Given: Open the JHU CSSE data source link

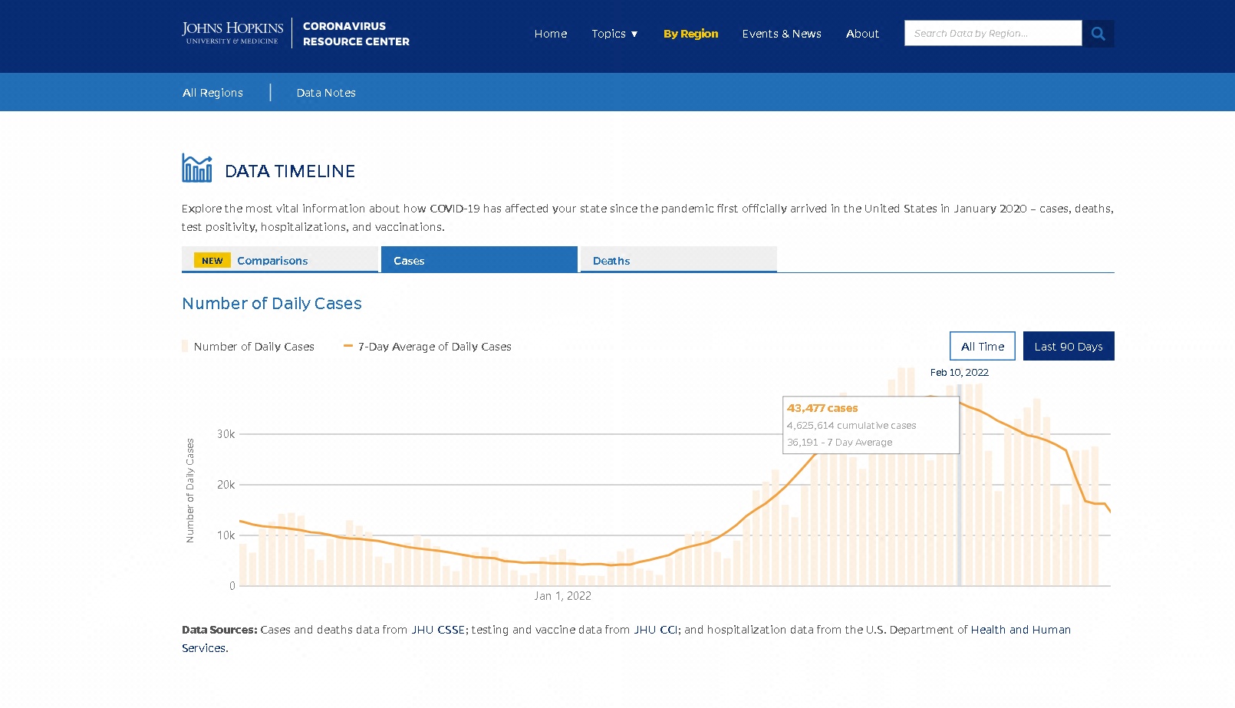Looking at the screenshot, I should [438, 630].
